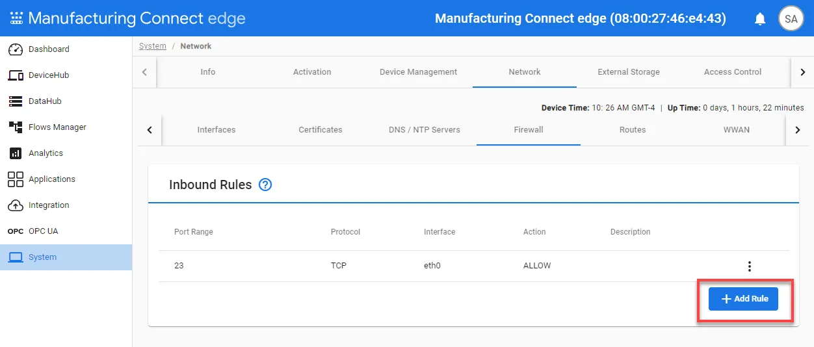The width and height of the screenshot is (814, 347).
Task: Select the Firewall sub-tab
Action: pos(529,130)
